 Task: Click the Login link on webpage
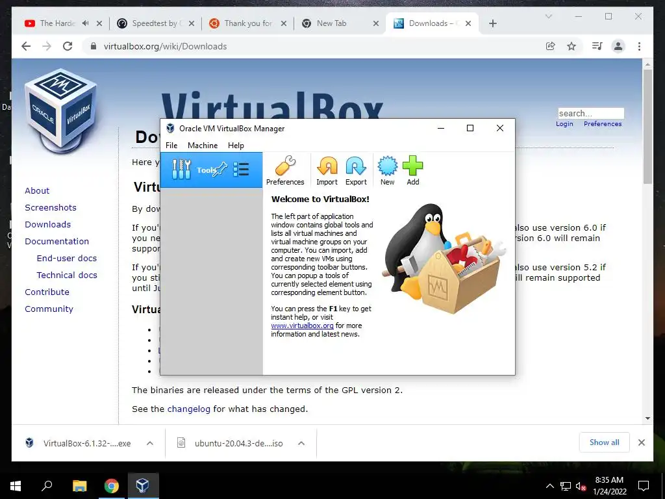(x=564, y=124)
